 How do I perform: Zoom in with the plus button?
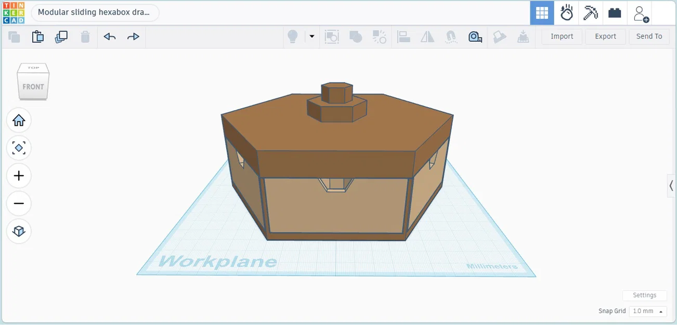19,176
